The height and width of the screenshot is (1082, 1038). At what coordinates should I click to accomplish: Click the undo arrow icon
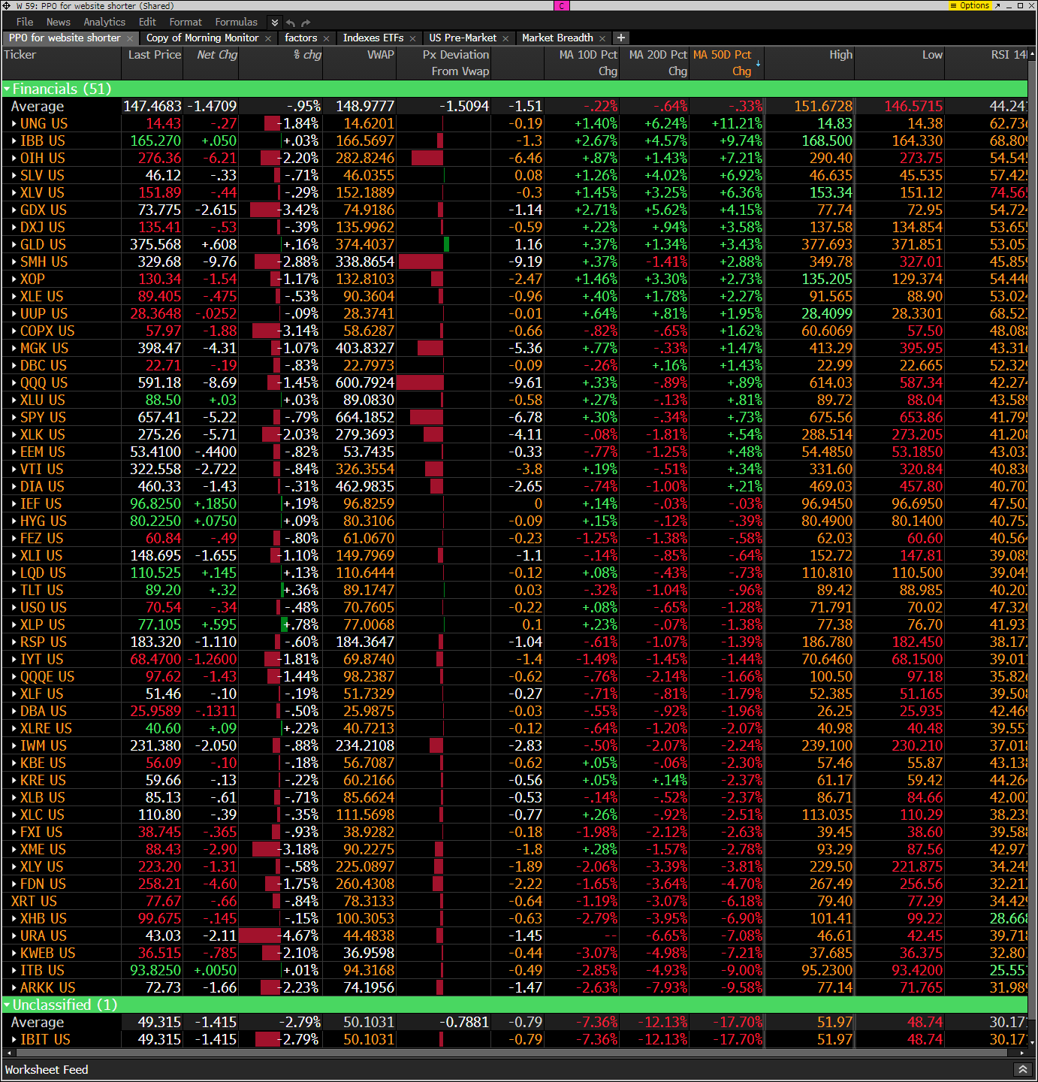coord(291,23)
